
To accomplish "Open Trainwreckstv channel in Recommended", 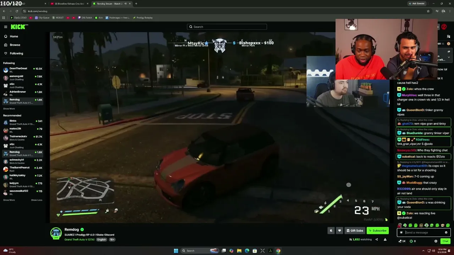I will 23,138.
